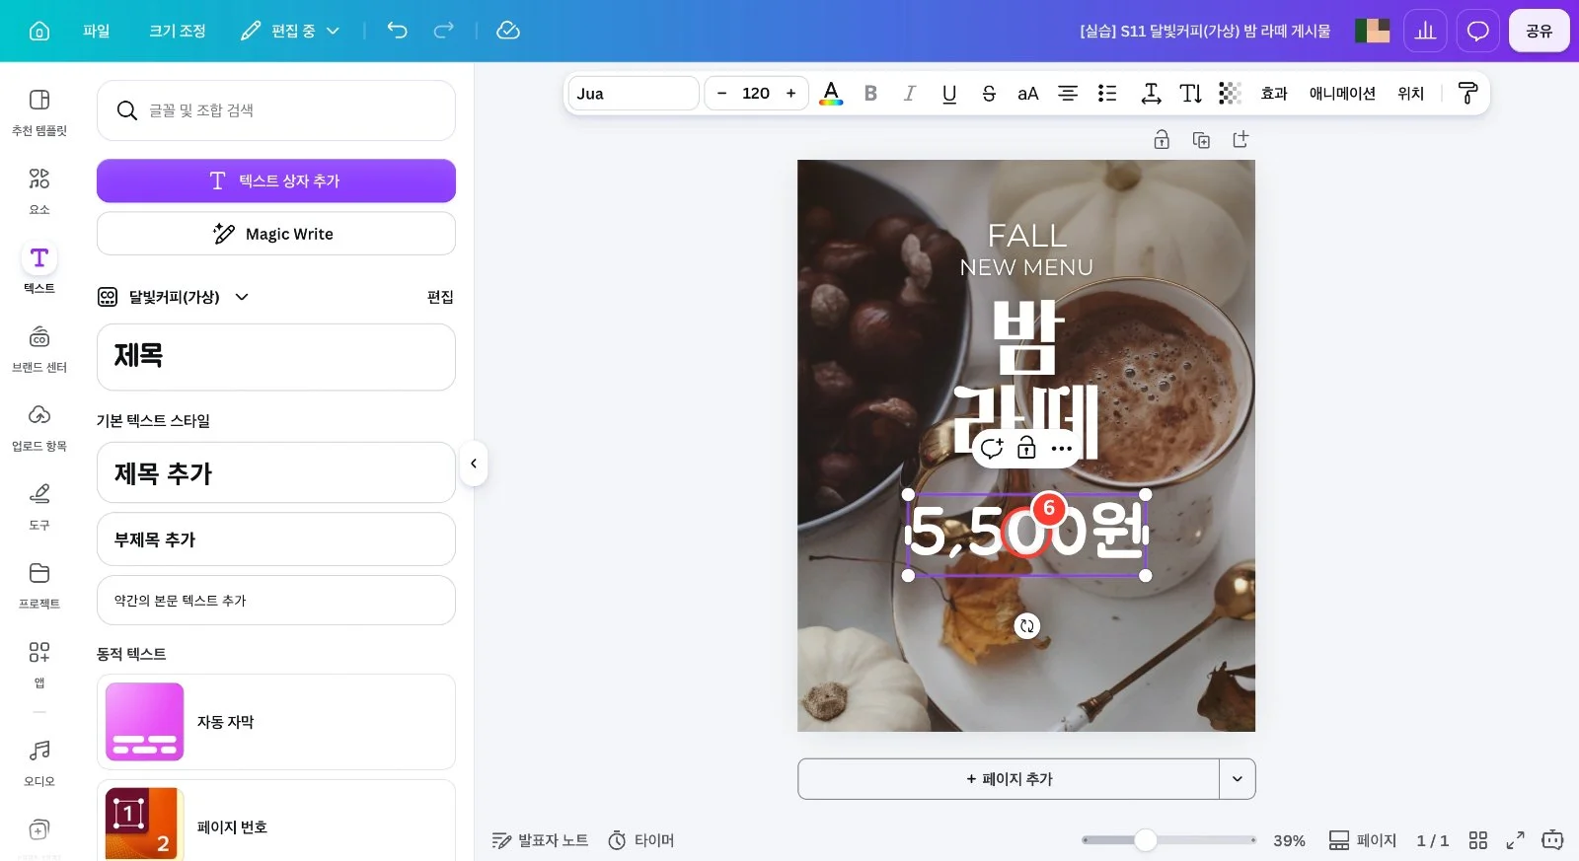This screenshot has width=1579, height=861.
Task: Open the comments speech bubble
Action: (1477, 31)
